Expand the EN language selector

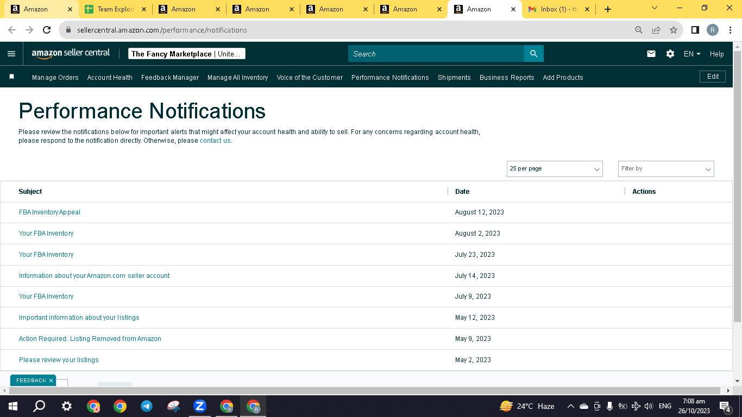692,54
